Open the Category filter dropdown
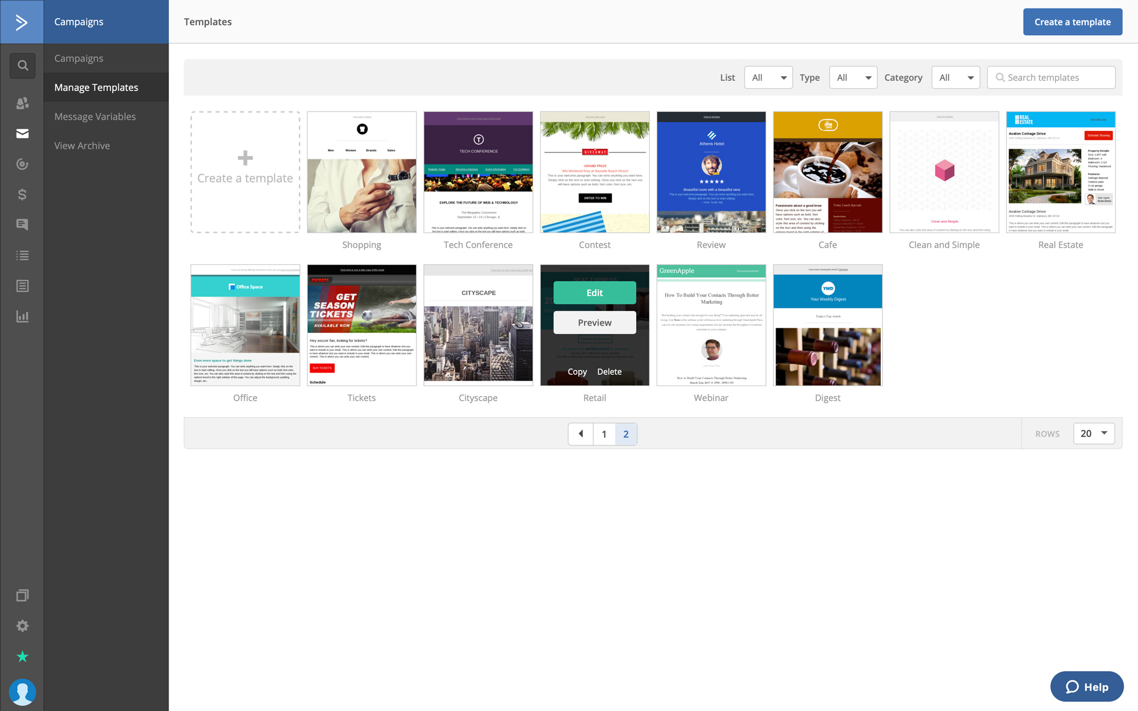 coord(955,77)
